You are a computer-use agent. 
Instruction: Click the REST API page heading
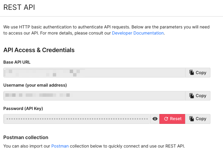pos(19,7)
